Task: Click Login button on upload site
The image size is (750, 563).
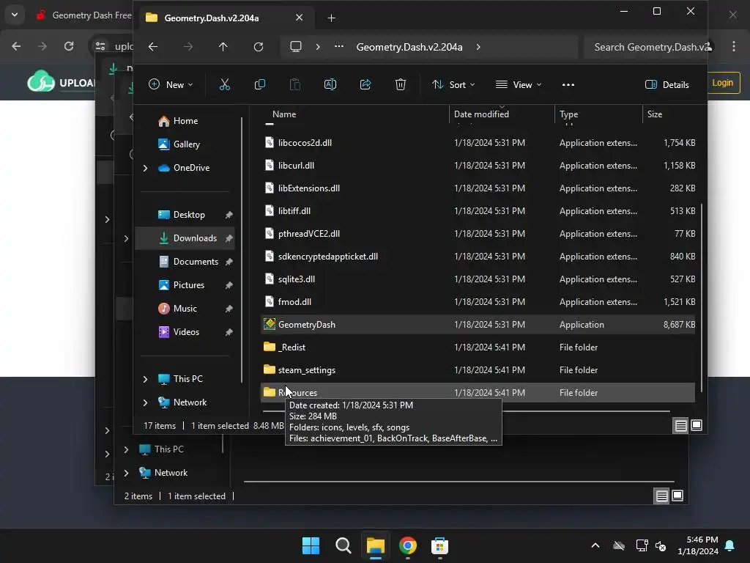Action: [722, 83]
